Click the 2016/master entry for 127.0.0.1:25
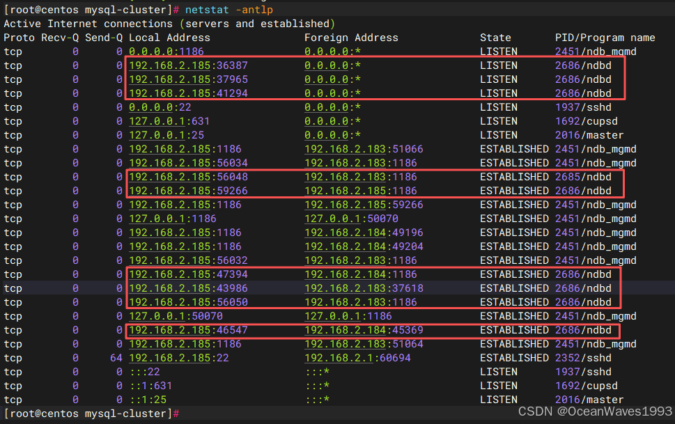Viewport: 675px width, 424px height. tap(589, 135)
